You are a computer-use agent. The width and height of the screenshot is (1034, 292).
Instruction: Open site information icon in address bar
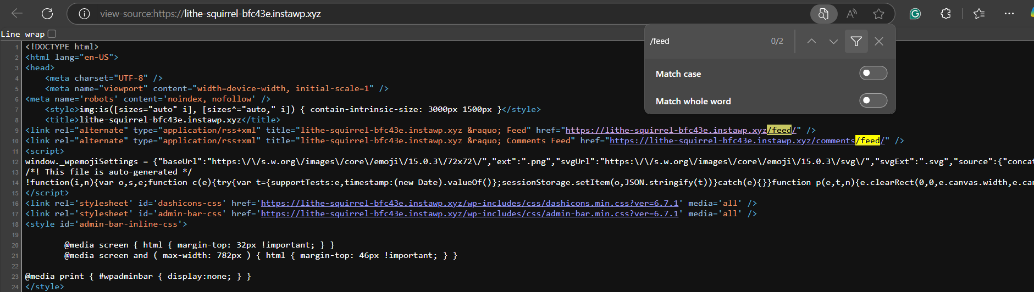pyautogui.click(x=84, y=14)
